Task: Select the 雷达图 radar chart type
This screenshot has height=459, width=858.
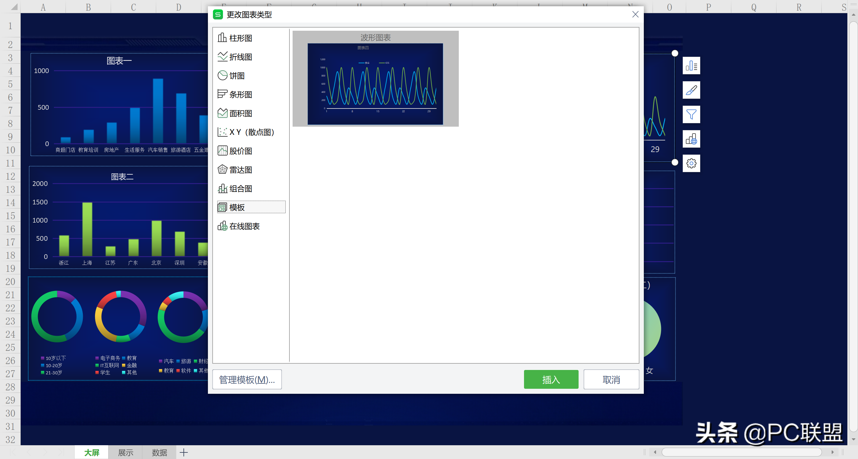Action: 235,170
